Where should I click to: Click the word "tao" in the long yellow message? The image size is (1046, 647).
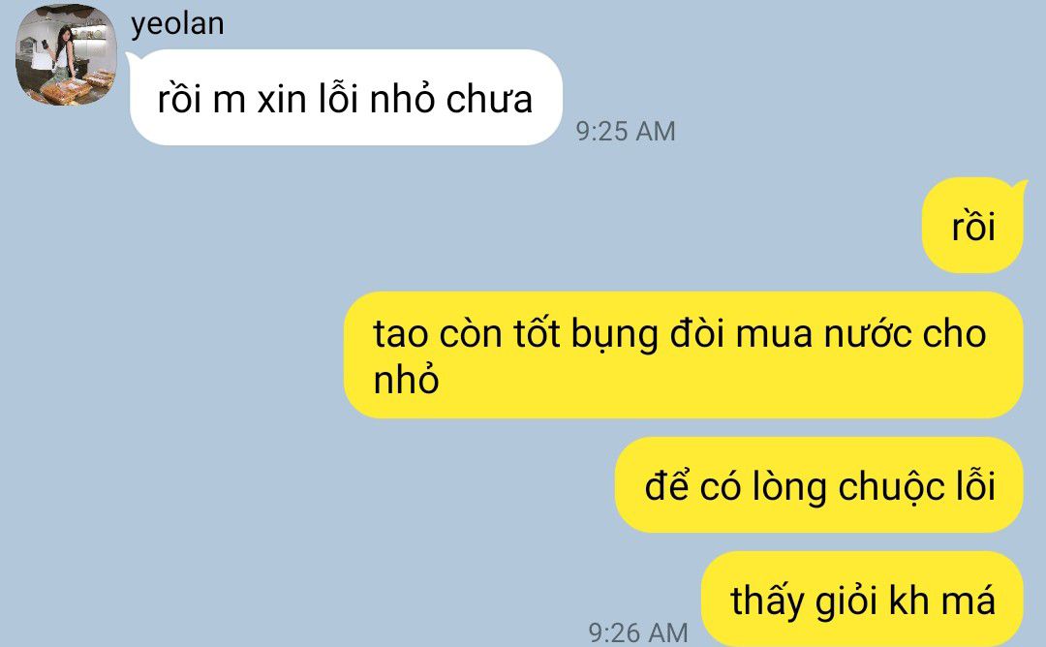click(x=401, y=333)
